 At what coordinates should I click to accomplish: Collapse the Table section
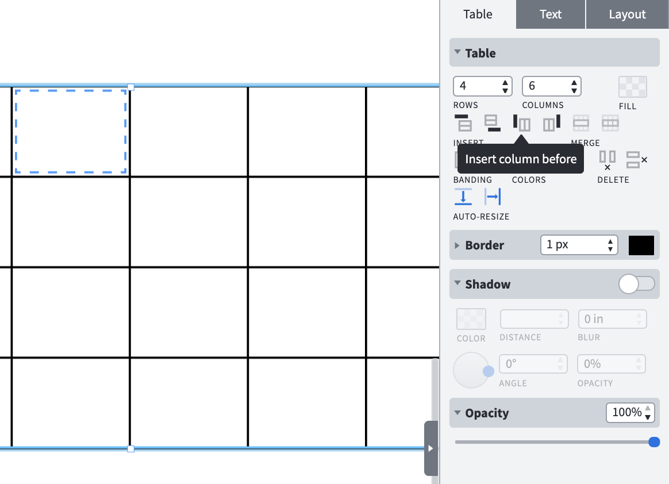457,52
